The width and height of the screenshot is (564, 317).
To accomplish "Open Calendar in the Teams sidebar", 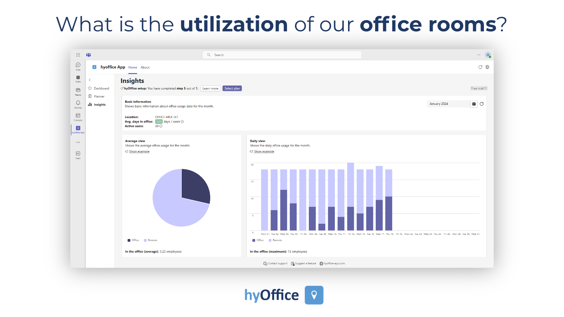I will click(x=78, y=117).
